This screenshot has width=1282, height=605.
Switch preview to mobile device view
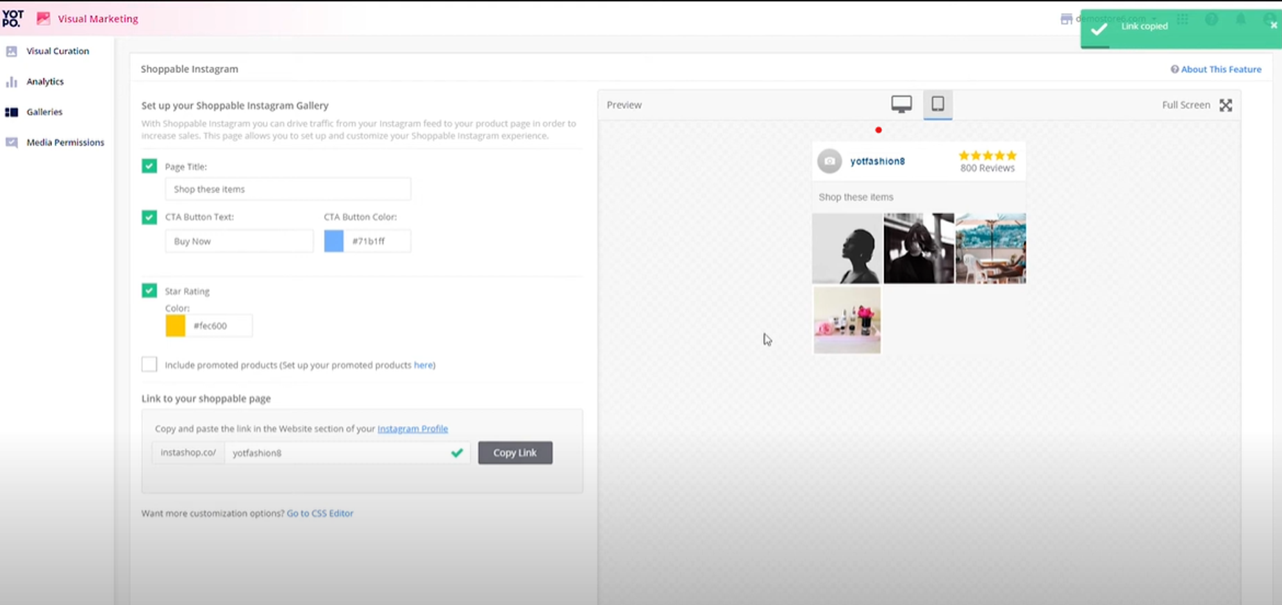[x=938, y=104]
